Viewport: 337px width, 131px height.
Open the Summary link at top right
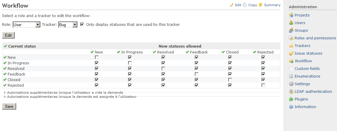coord(272,5)
